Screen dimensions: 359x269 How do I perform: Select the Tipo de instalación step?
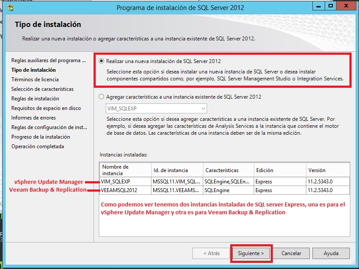coord(34,70)
